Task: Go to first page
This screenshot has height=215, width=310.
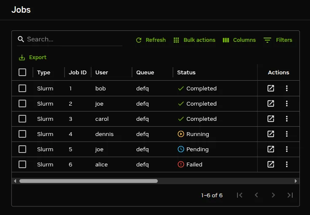Action: [240, 195]
